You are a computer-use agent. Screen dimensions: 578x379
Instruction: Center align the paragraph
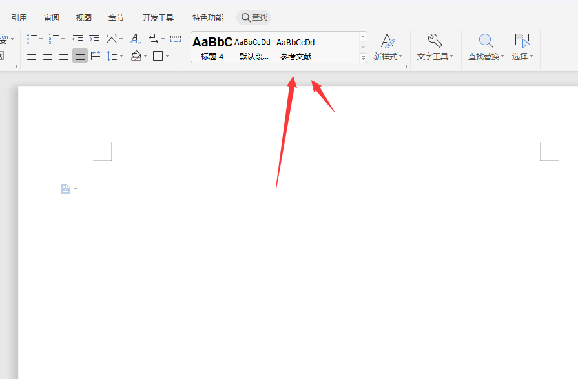tap(48, 56)
